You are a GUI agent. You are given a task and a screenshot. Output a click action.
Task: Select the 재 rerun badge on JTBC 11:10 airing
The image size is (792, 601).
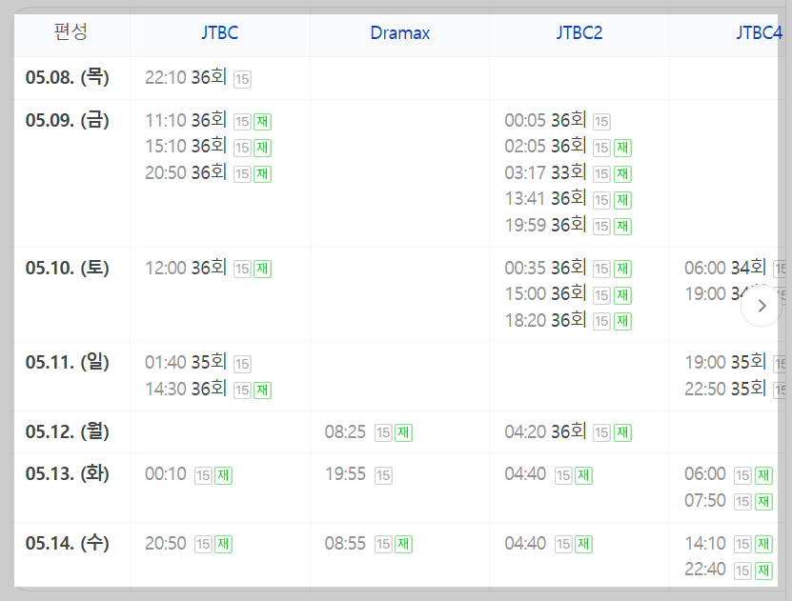tap(261, 122)
